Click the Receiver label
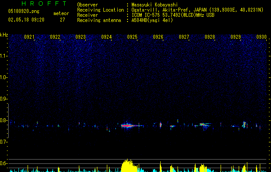Image resolution: width=271 pixels, height=172 pixels. coord(87,15)
